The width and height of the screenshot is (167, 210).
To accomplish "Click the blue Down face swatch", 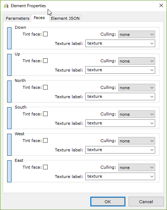I will (x=9, y=38).
